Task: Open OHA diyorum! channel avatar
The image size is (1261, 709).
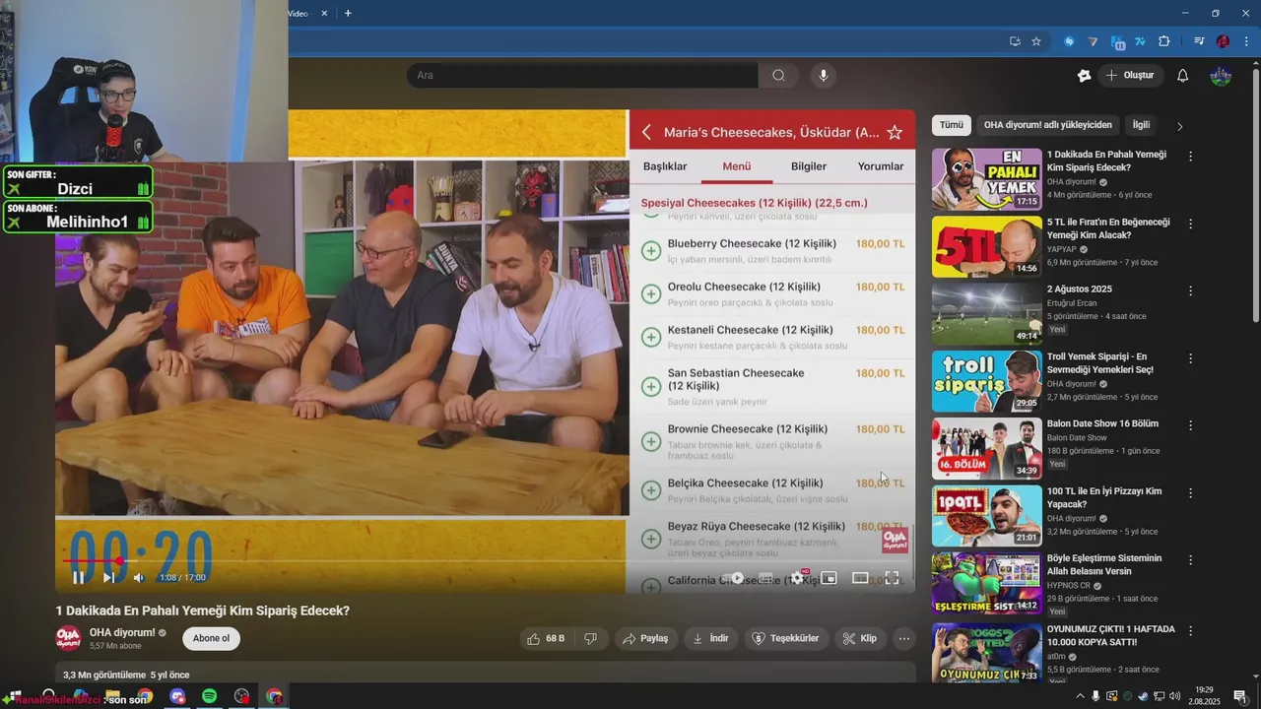Action: (68, 638)
